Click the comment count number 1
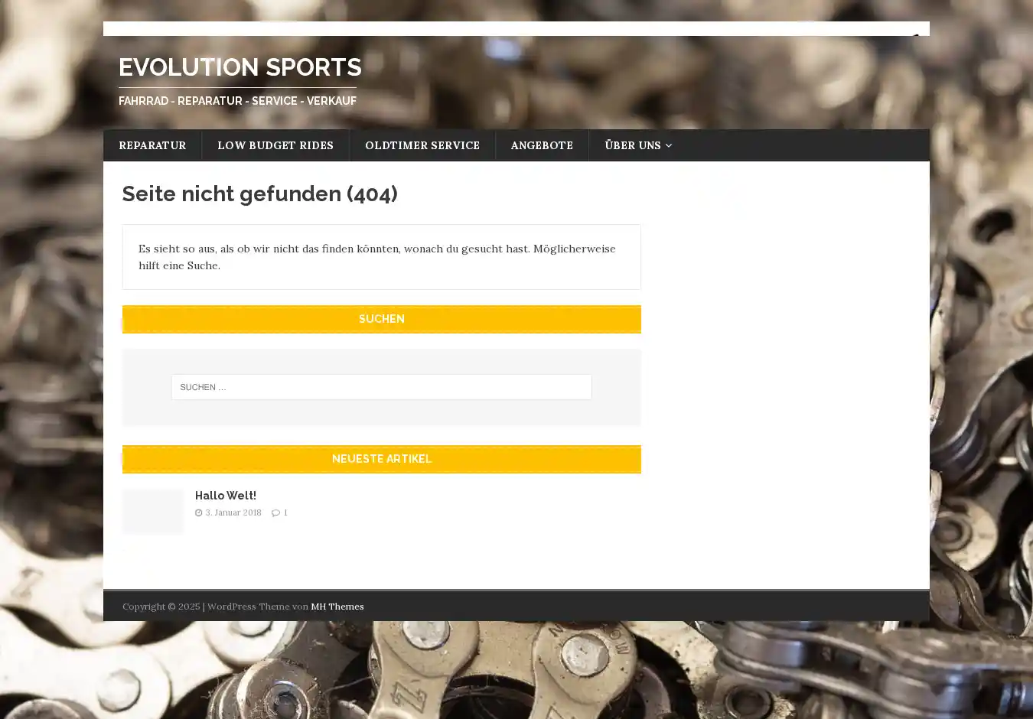The width and height of the screenshot is (1033, 719). 285,513
